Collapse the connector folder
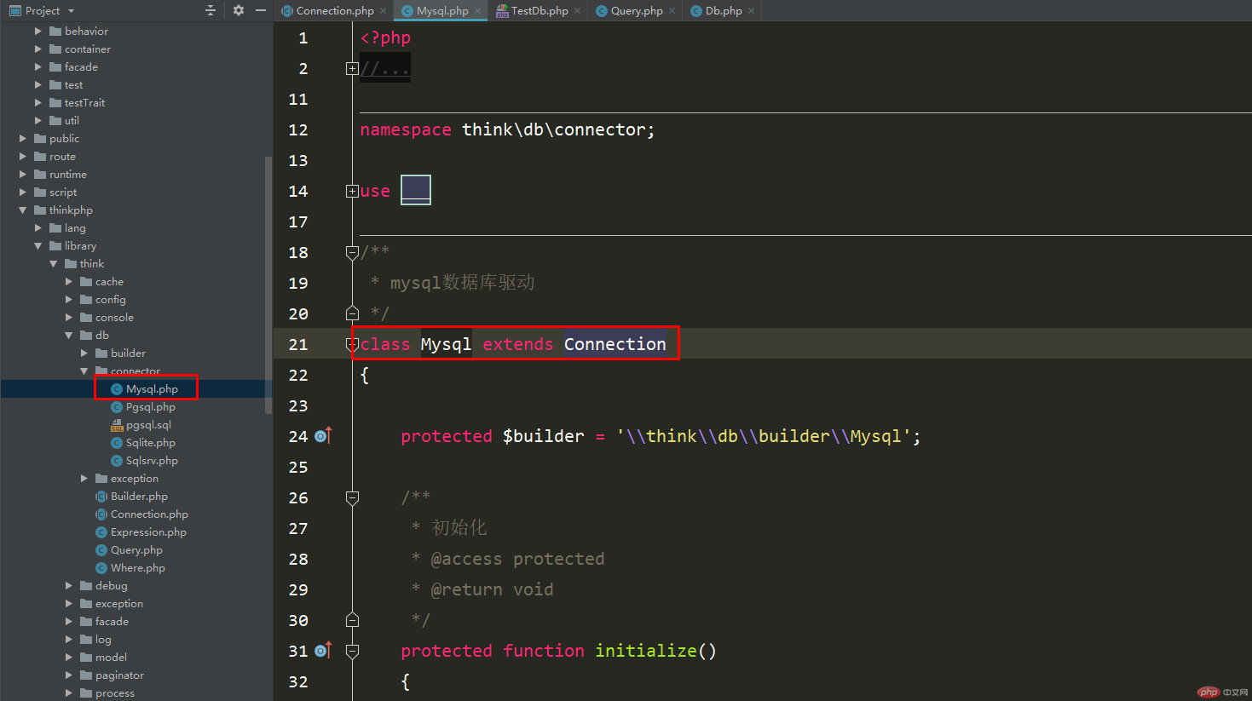This screenshot has height=701, width=1252. coord(84,371)
